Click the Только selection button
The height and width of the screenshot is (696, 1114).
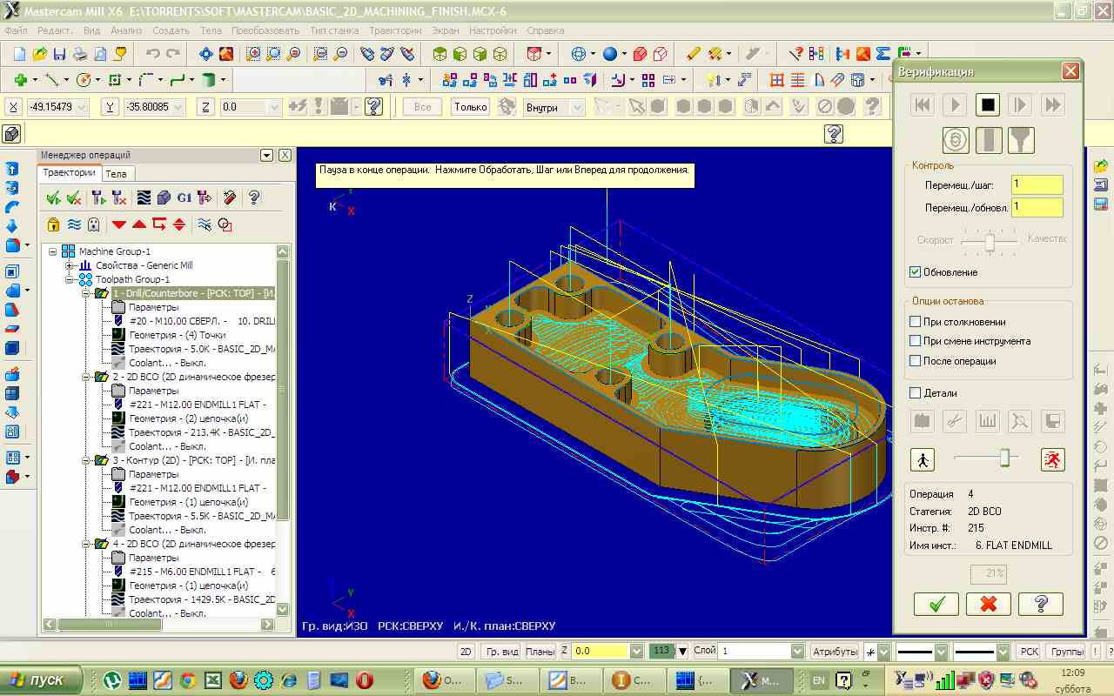pyautogui.click(x=471, y=107)
